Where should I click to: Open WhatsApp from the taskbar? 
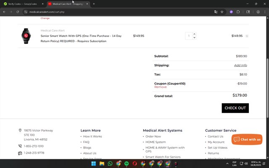point(110,163)
